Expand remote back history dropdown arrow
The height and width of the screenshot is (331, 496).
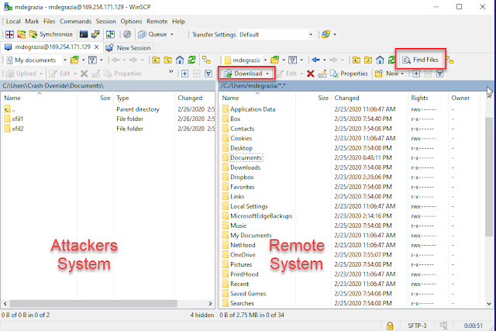click(x=324, y=60)
